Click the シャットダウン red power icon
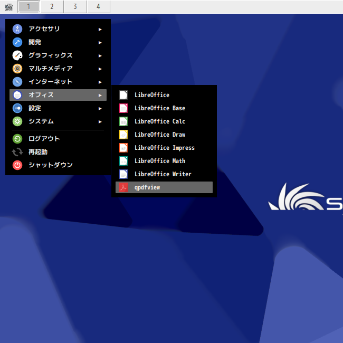Image resolution: width=343 pixels, height=343 pixels. coord(17,165)
